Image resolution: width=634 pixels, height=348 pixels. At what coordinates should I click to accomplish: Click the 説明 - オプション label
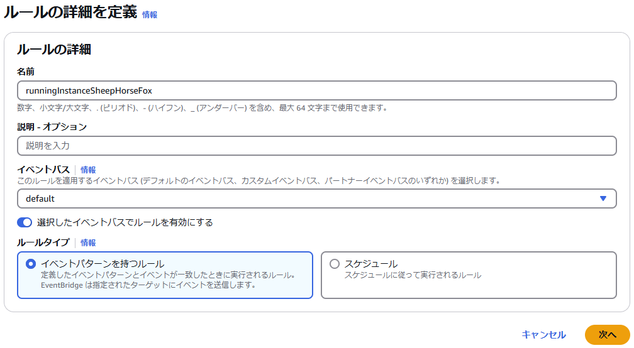pos(52,127)
